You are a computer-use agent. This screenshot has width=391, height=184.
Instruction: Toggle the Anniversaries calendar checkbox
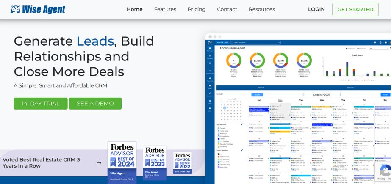pos(219,136)
